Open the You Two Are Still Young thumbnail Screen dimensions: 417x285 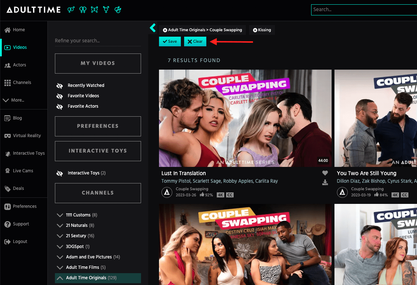[375, 118]
